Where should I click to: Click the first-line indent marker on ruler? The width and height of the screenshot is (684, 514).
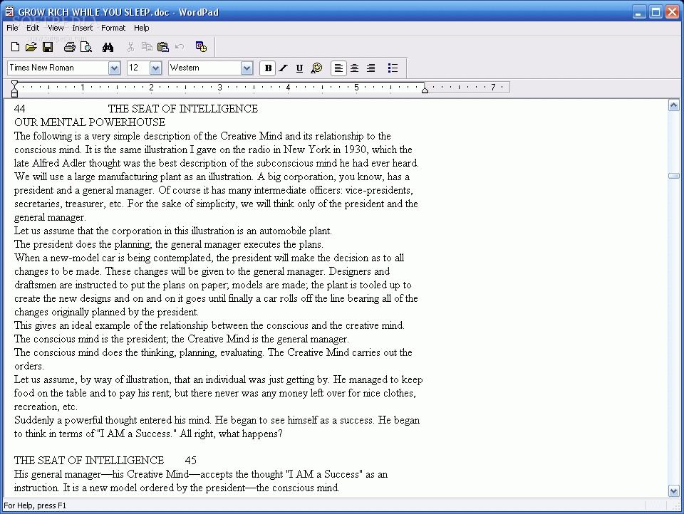[14, 84]
